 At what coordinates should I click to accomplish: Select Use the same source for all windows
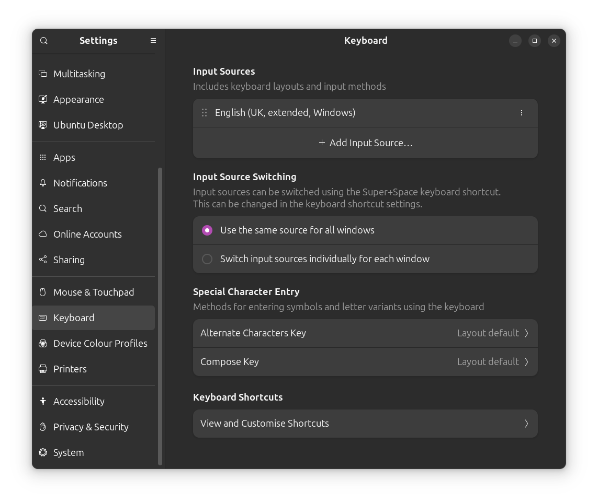(x=207, y=230)
